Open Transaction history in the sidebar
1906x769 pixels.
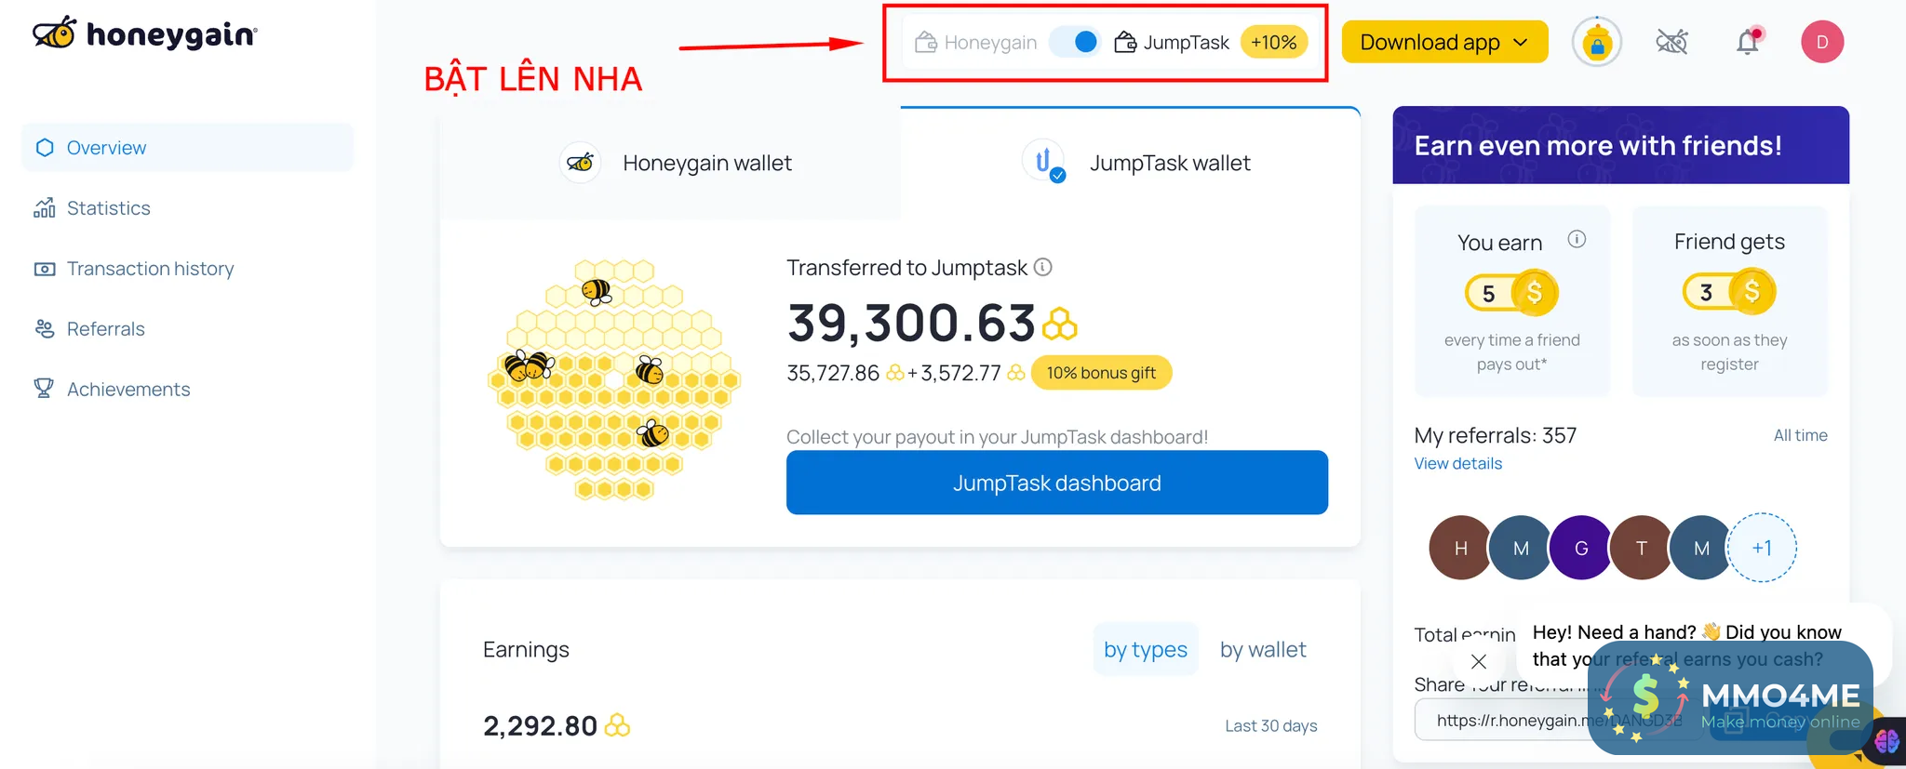click(x=150, y=269)
